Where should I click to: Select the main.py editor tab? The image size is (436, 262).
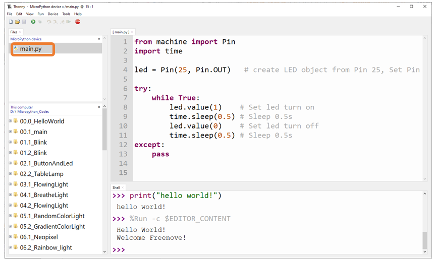(x=121, y=32)
